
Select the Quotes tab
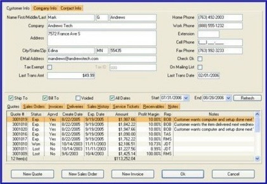coord(13,107)
